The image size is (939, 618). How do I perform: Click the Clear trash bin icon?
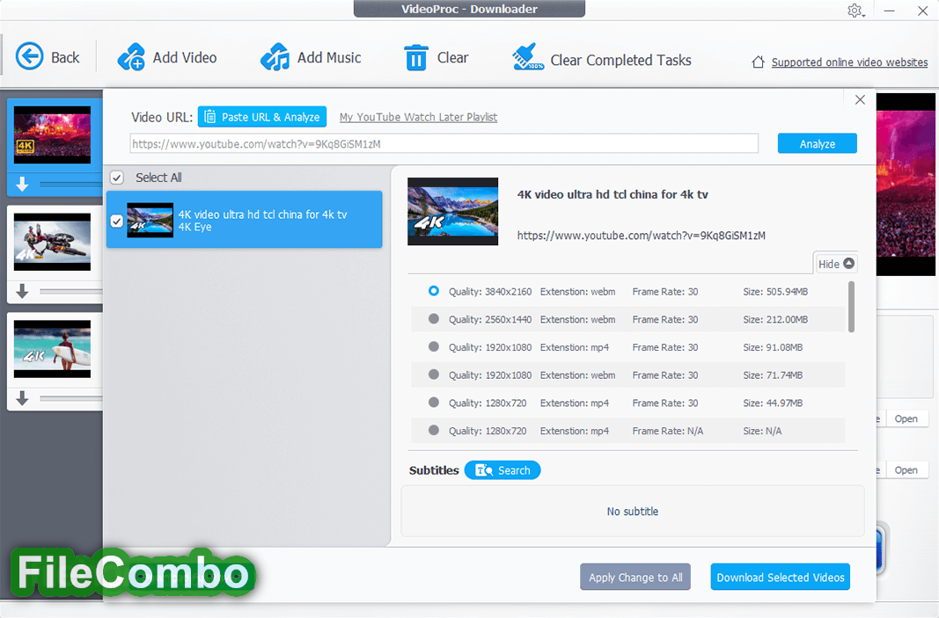pyautogui.click(x=415, y=57)
